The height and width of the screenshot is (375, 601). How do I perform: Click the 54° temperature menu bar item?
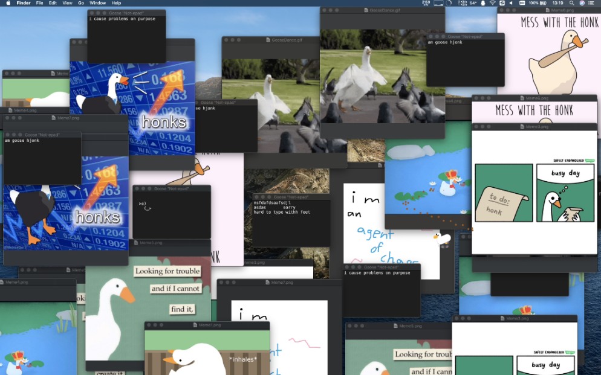(x=473, y=2)
